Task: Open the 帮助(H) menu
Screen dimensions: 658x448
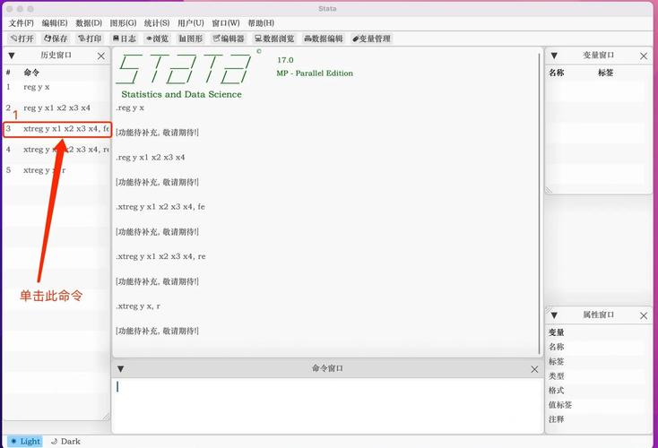Action: click(261, 23)
